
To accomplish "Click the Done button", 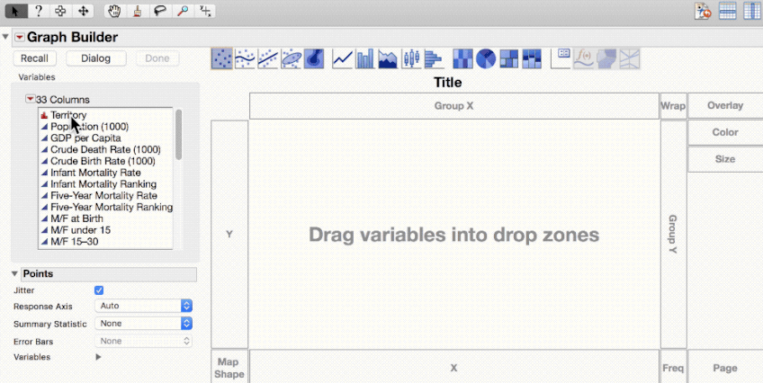I will 157,58.
